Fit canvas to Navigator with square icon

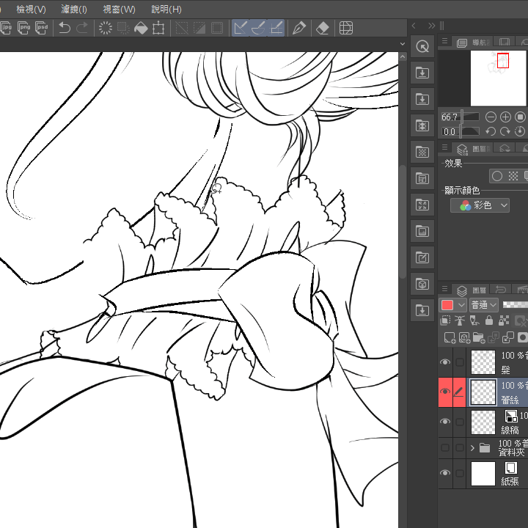pyautogui.click(x=520, y=117)
